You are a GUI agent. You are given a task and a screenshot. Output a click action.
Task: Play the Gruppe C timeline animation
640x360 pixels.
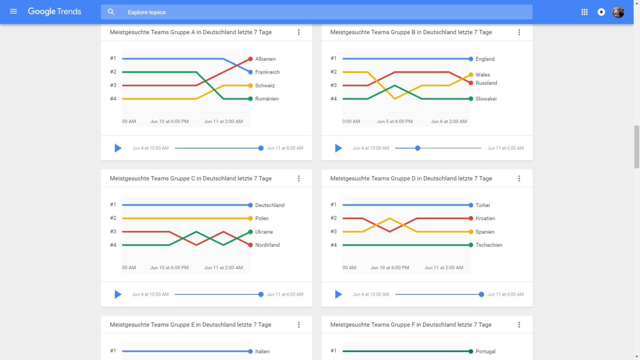pyautogui.click(x=118, y=294)
